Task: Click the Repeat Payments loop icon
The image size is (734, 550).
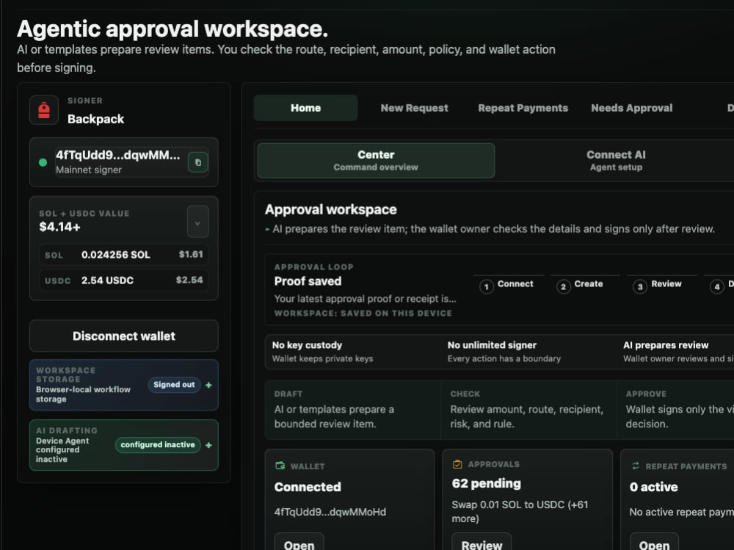Action: pyautogui.click(x=635, y=466)
